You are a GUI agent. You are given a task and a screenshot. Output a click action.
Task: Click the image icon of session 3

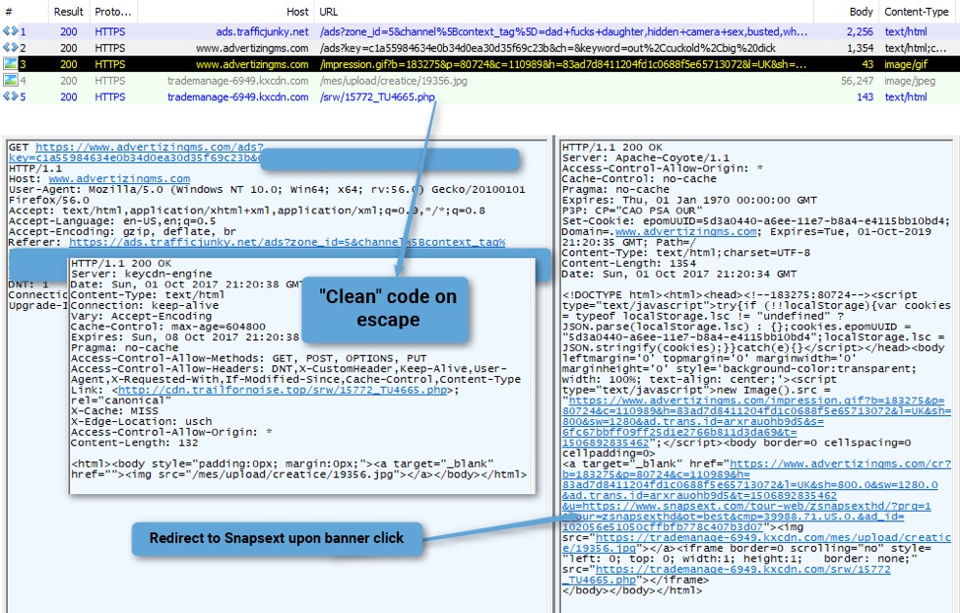pyautogui.click(x=10, y=64)
